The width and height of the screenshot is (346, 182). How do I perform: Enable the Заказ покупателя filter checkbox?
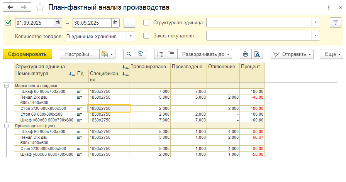146,36
